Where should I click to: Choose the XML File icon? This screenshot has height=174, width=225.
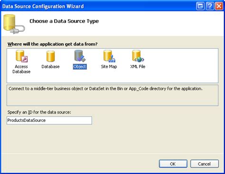[x=138, y=56]
